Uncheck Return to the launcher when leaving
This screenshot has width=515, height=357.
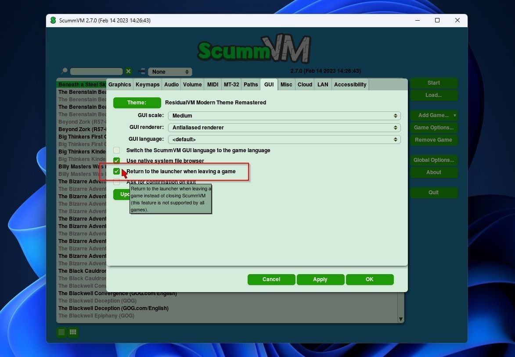[117, 171]
